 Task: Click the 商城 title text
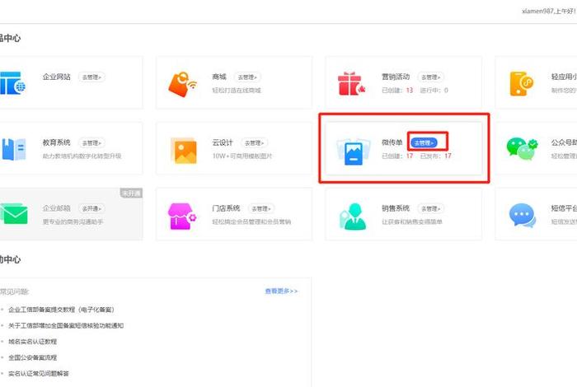point(219,77)
